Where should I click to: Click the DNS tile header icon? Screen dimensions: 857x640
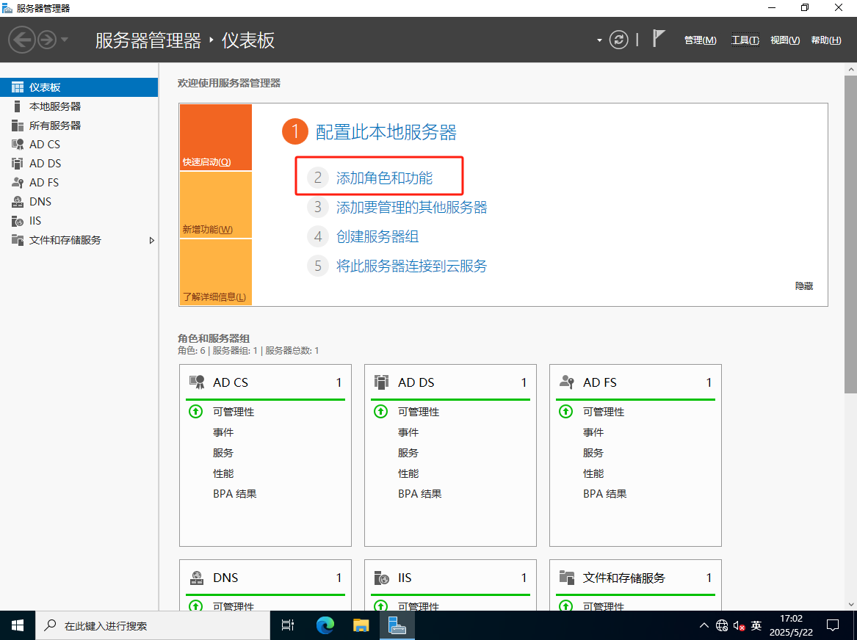[197, 578]
